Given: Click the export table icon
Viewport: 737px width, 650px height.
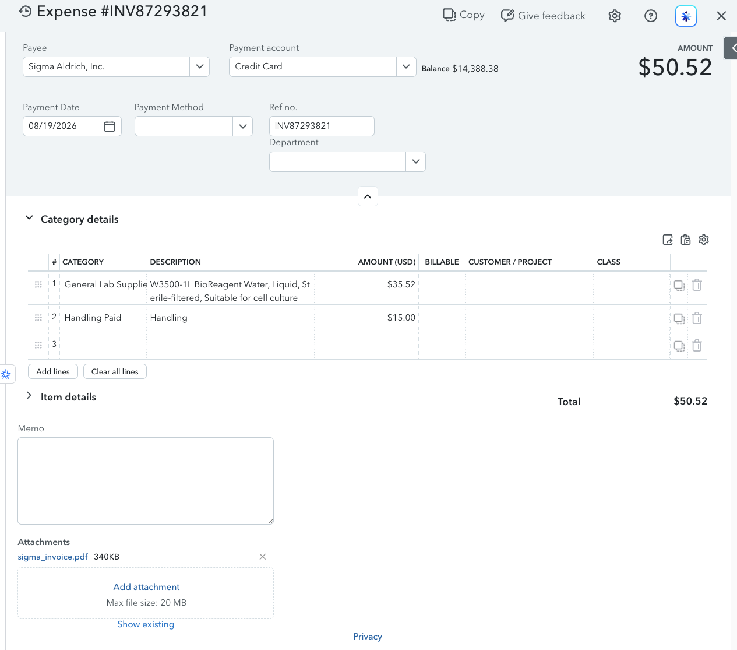Looking at the screenshot, I should pyautogui.click(x=668, y=240).
